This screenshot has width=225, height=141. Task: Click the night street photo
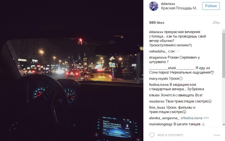[71, 70]
